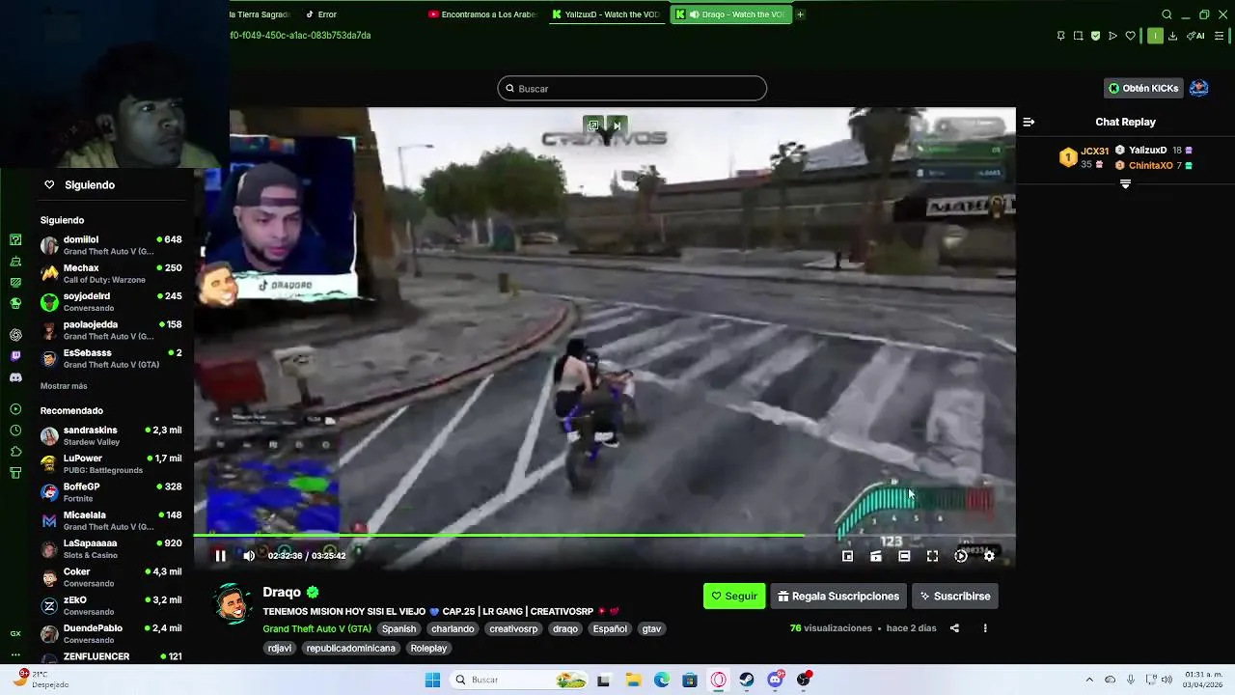Open a new browser tab
1235x695 pixels.
tap(800, 14)
